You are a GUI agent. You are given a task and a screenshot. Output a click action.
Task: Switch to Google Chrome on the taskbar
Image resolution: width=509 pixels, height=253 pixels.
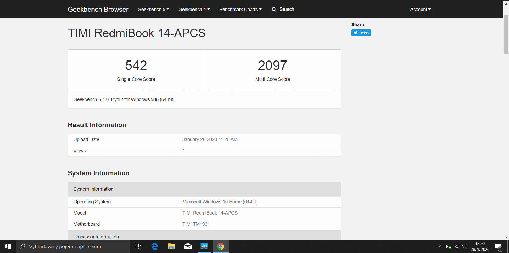221,246
